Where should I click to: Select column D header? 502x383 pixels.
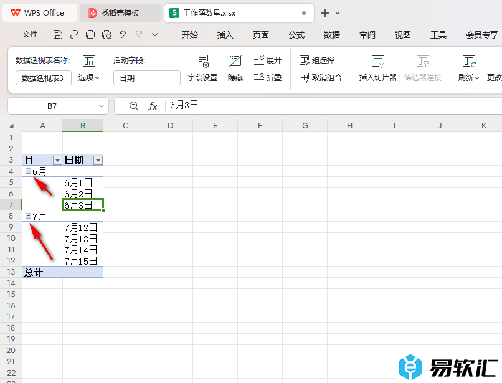170,126
